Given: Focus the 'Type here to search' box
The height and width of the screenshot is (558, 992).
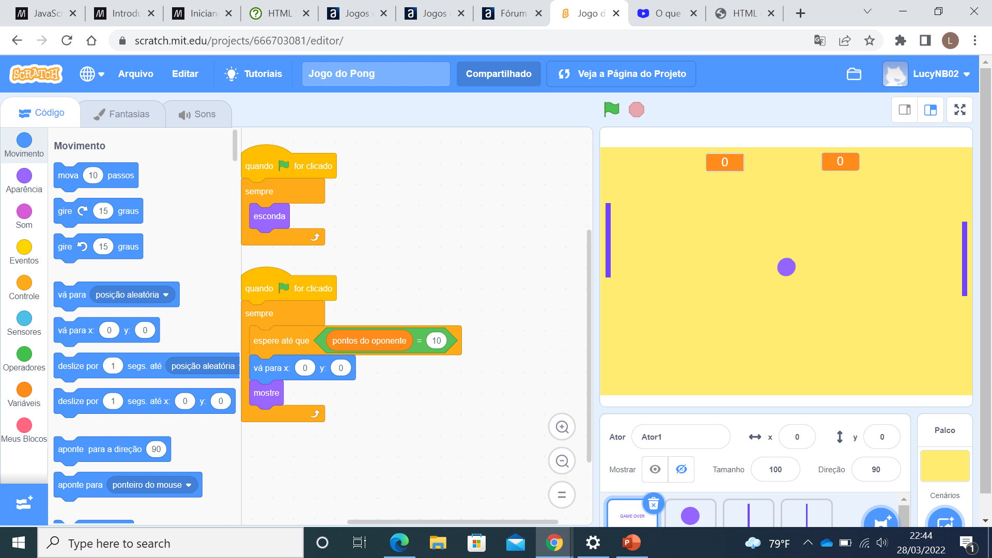Looking at the screenshot, I should pos(171,543).
